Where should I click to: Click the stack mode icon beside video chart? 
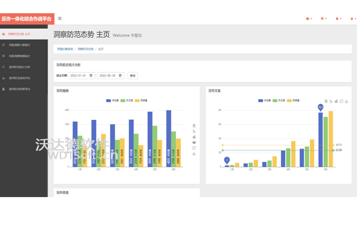point(194,143)
